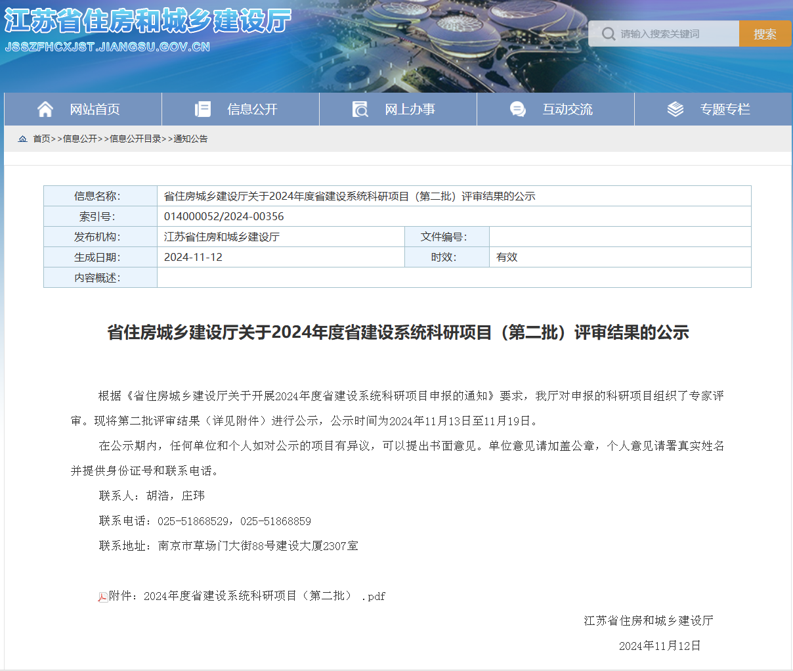The width and height of the screenshot is (793, 671).
Task: Click the 索引号 label cell
Action: click(x=100, y=216)
